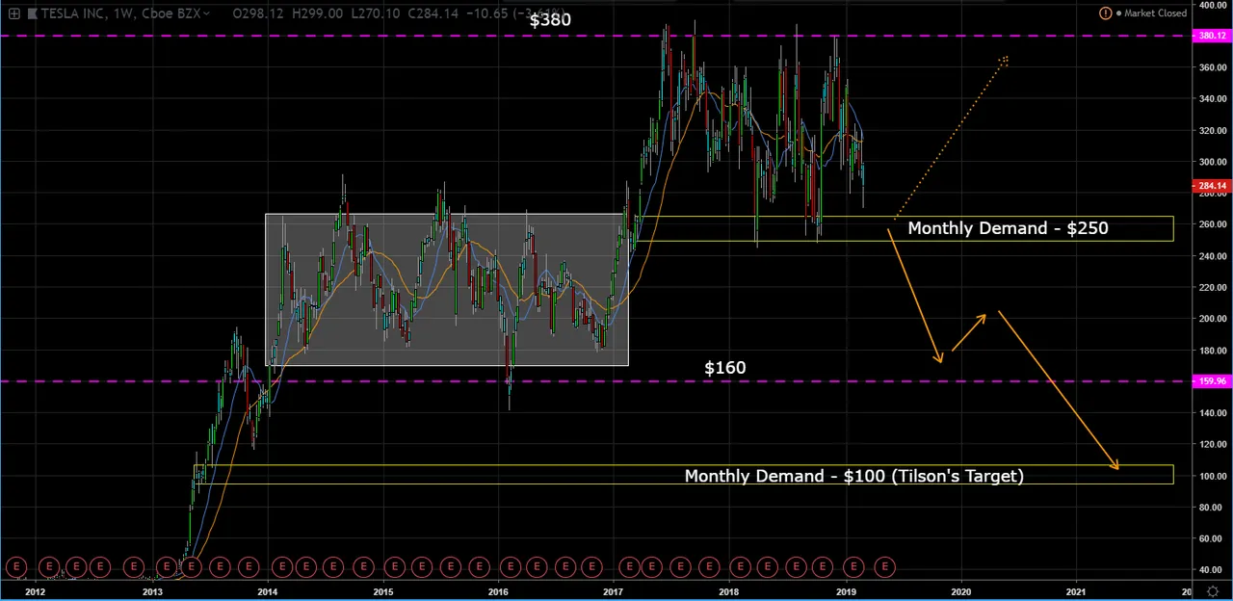This screenshot has width=1233, height=601.
Task: Click the leftmost earnings E marker
Action: [x=14, y=566]
